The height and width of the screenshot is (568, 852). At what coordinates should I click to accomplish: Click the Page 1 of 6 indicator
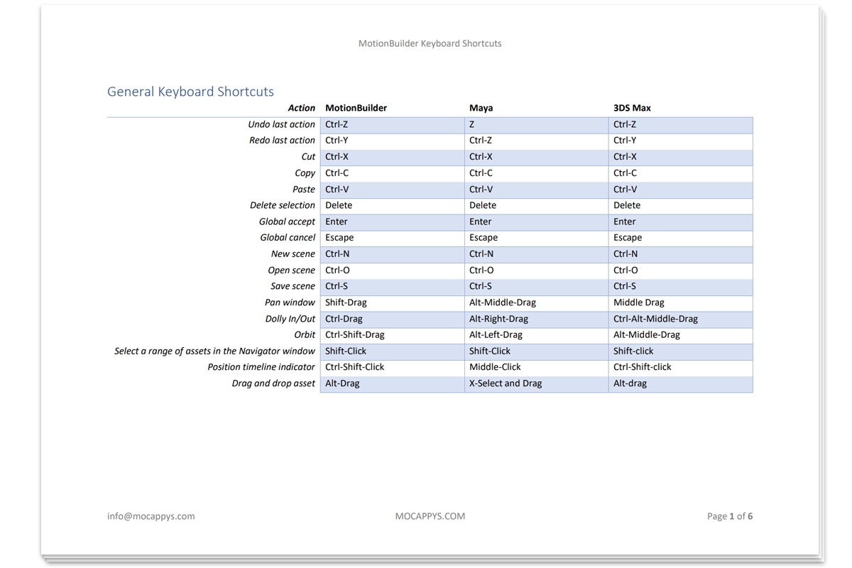click(729, 516)
